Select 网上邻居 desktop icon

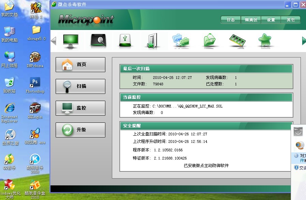click(x=9, y=60)
